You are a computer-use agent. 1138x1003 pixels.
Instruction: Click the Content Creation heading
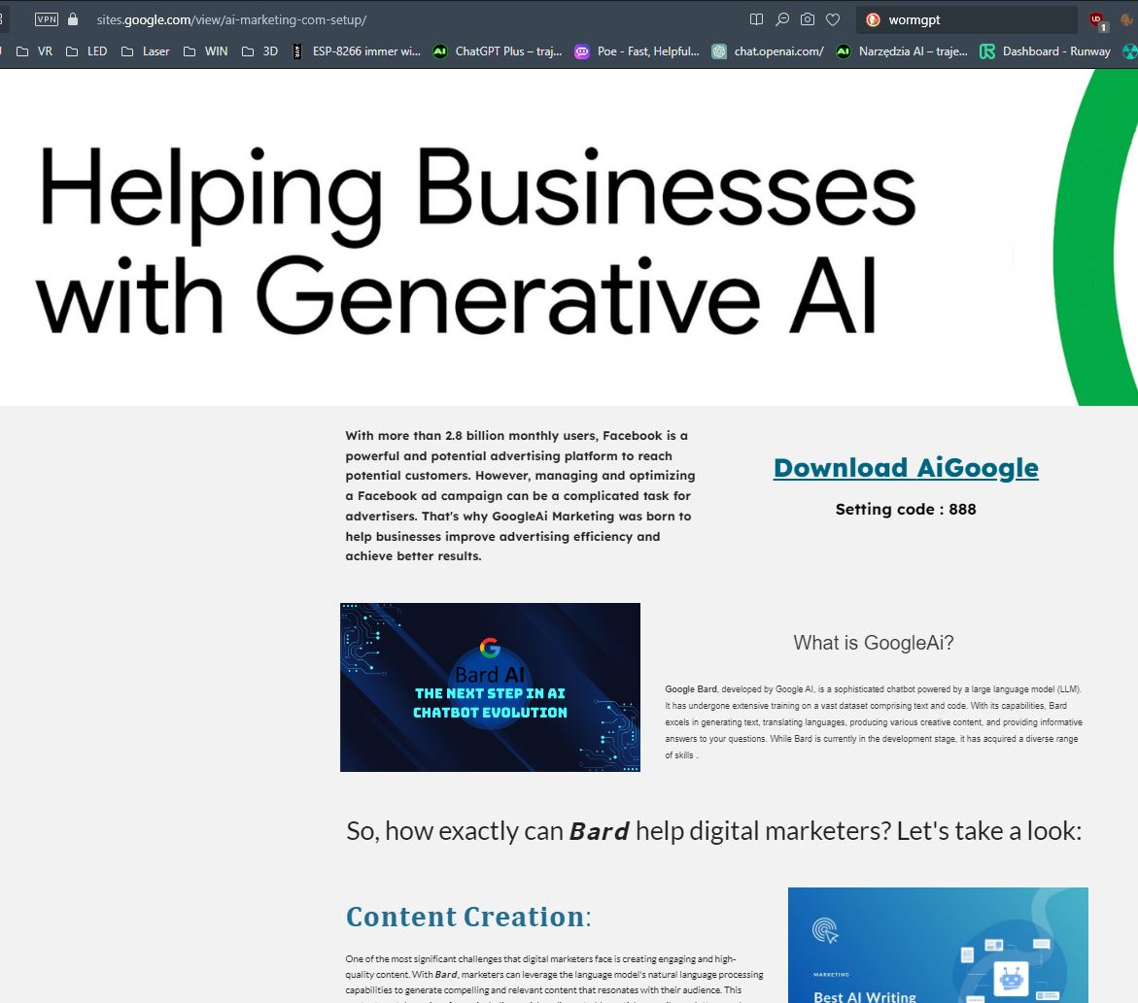pos(468,917)
